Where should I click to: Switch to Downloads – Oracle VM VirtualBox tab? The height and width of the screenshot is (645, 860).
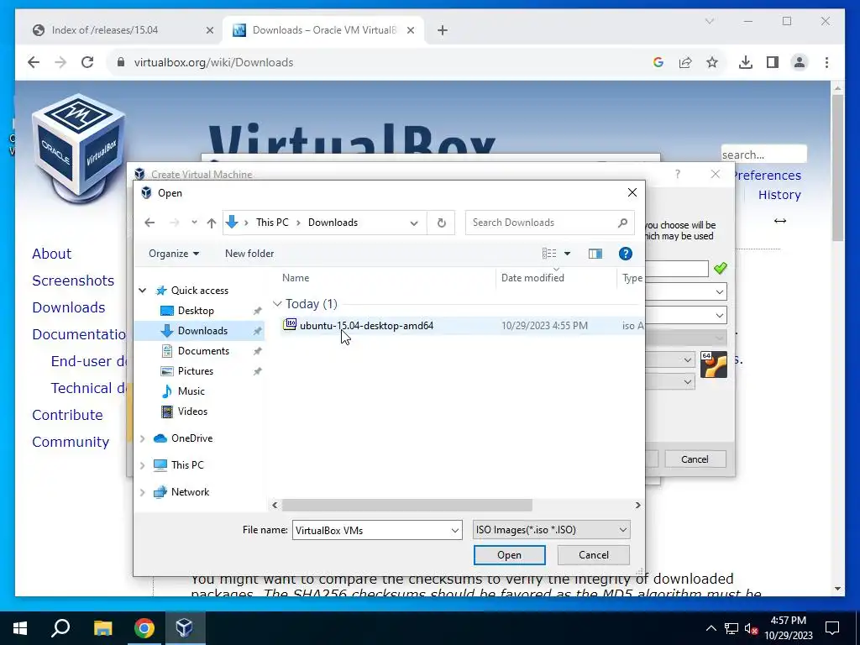point(323,30)
